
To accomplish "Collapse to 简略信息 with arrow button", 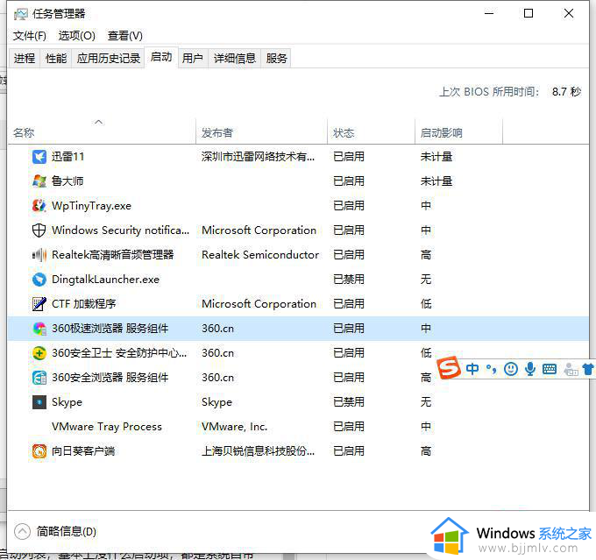I will point(22,531).
